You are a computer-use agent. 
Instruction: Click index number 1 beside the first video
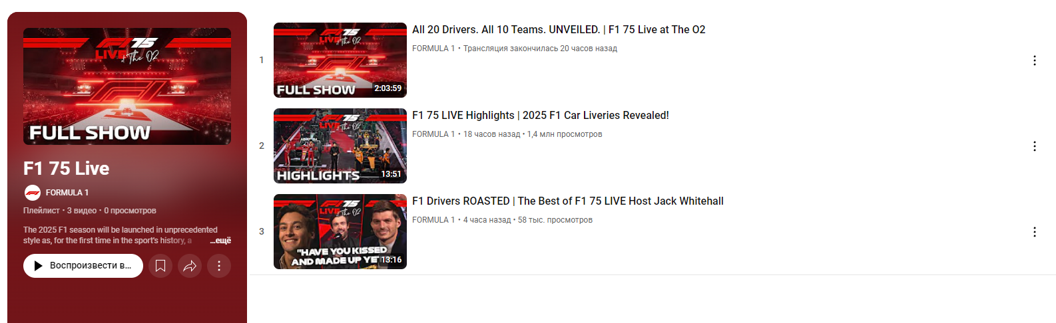click(x=262, y=60)
